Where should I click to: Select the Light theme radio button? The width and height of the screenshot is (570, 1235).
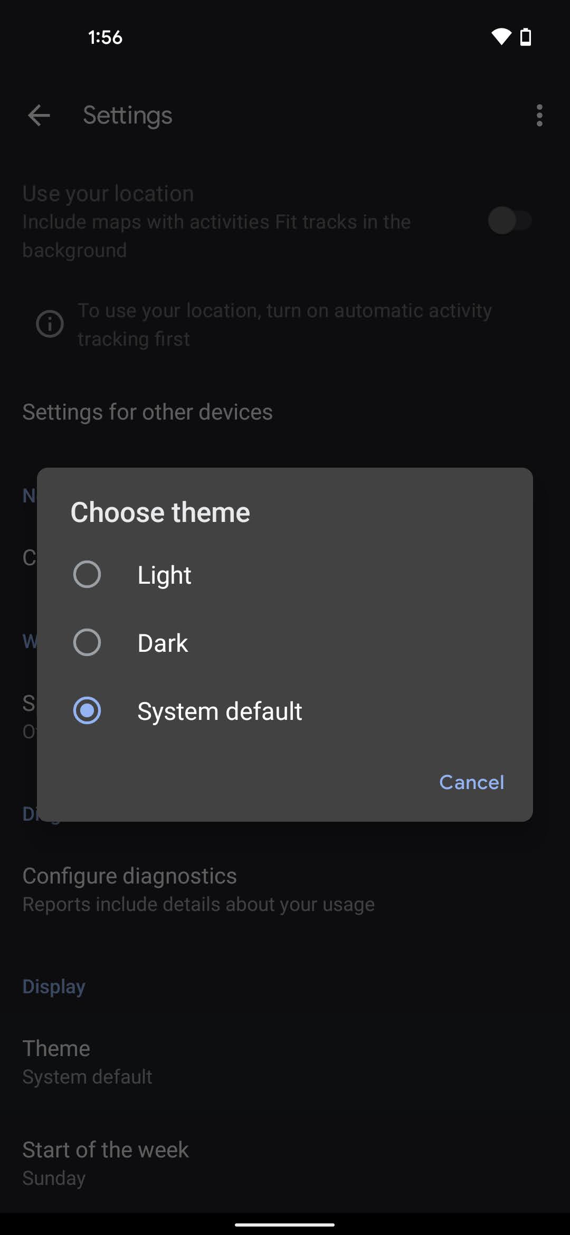coord(87,575)
